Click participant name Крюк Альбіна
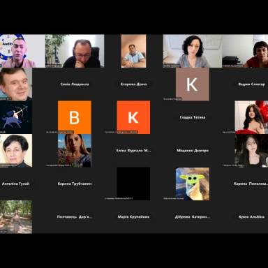Screen dimensions: 268x268 point(251,217)
